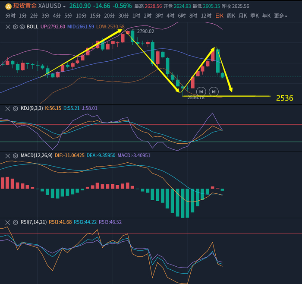Toggle BOLL indicator visibility eye
302x284 pixels.
[22, 27]
